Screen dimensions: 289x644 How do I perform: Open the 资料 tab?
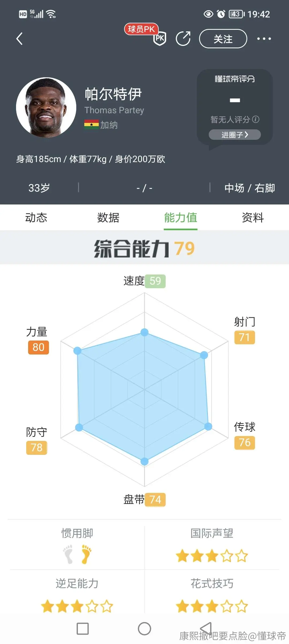pos(253,217)
